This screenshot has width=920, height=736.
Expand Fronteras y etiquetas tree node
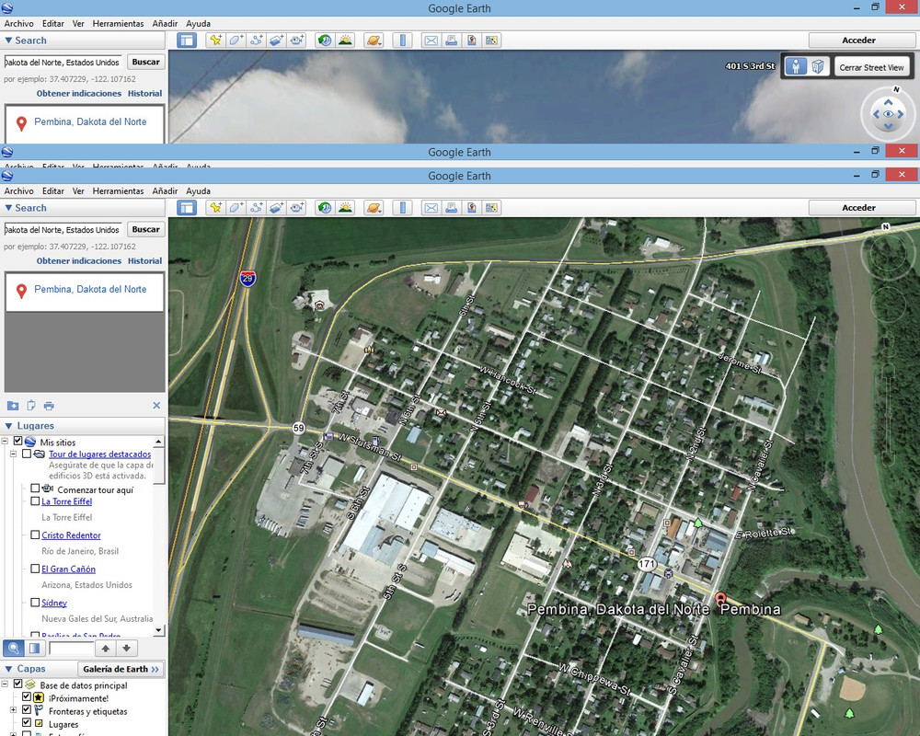coord(13,710)
